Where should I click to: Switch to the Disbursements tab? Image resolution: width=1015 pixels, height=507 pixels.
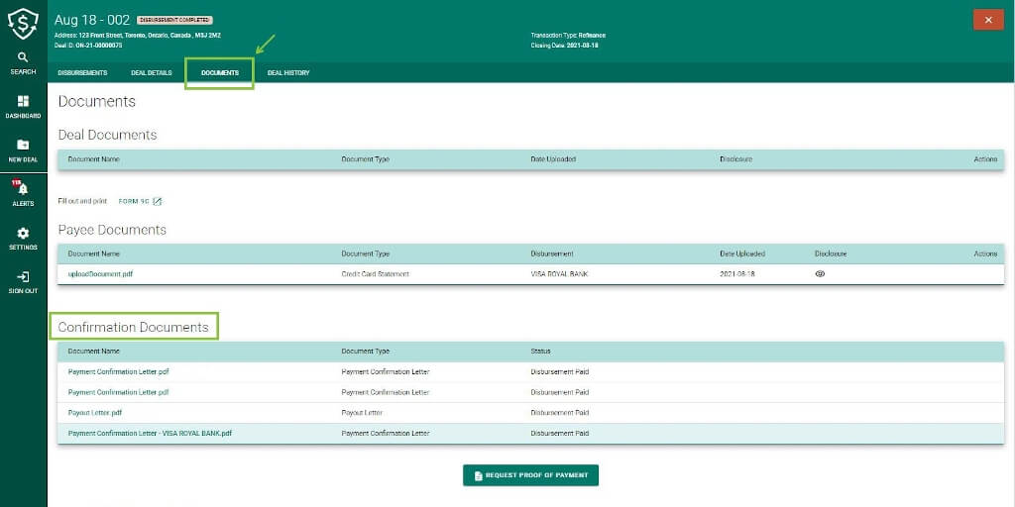[82, 73]
